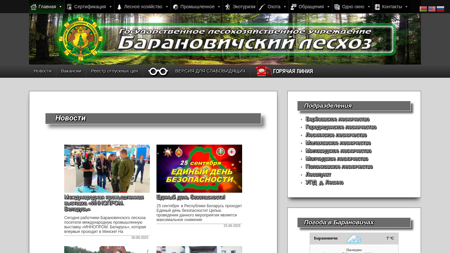Click the documents icon beside Одно окно

(x=337, y=7)
